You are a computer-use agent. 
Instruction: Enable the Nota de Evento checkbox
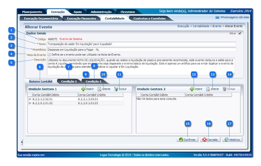click(49, 55)
